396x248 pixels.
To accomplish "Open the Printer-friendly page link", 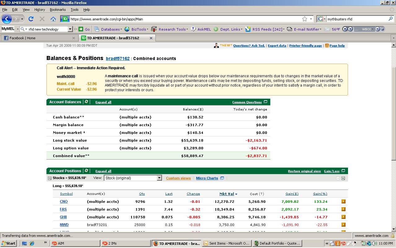I will (x=305, y=46).
